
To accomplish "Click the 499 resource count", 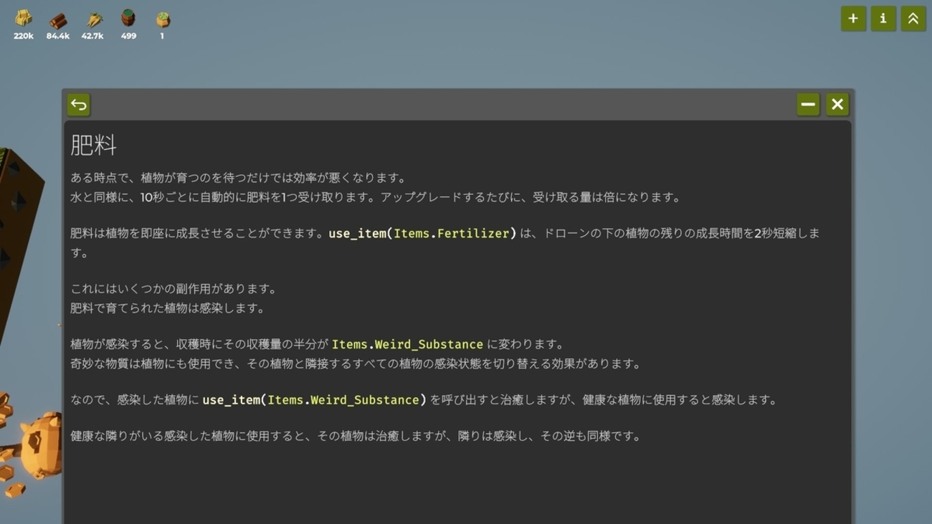I will pyautogui.click(x=128, y=36).
